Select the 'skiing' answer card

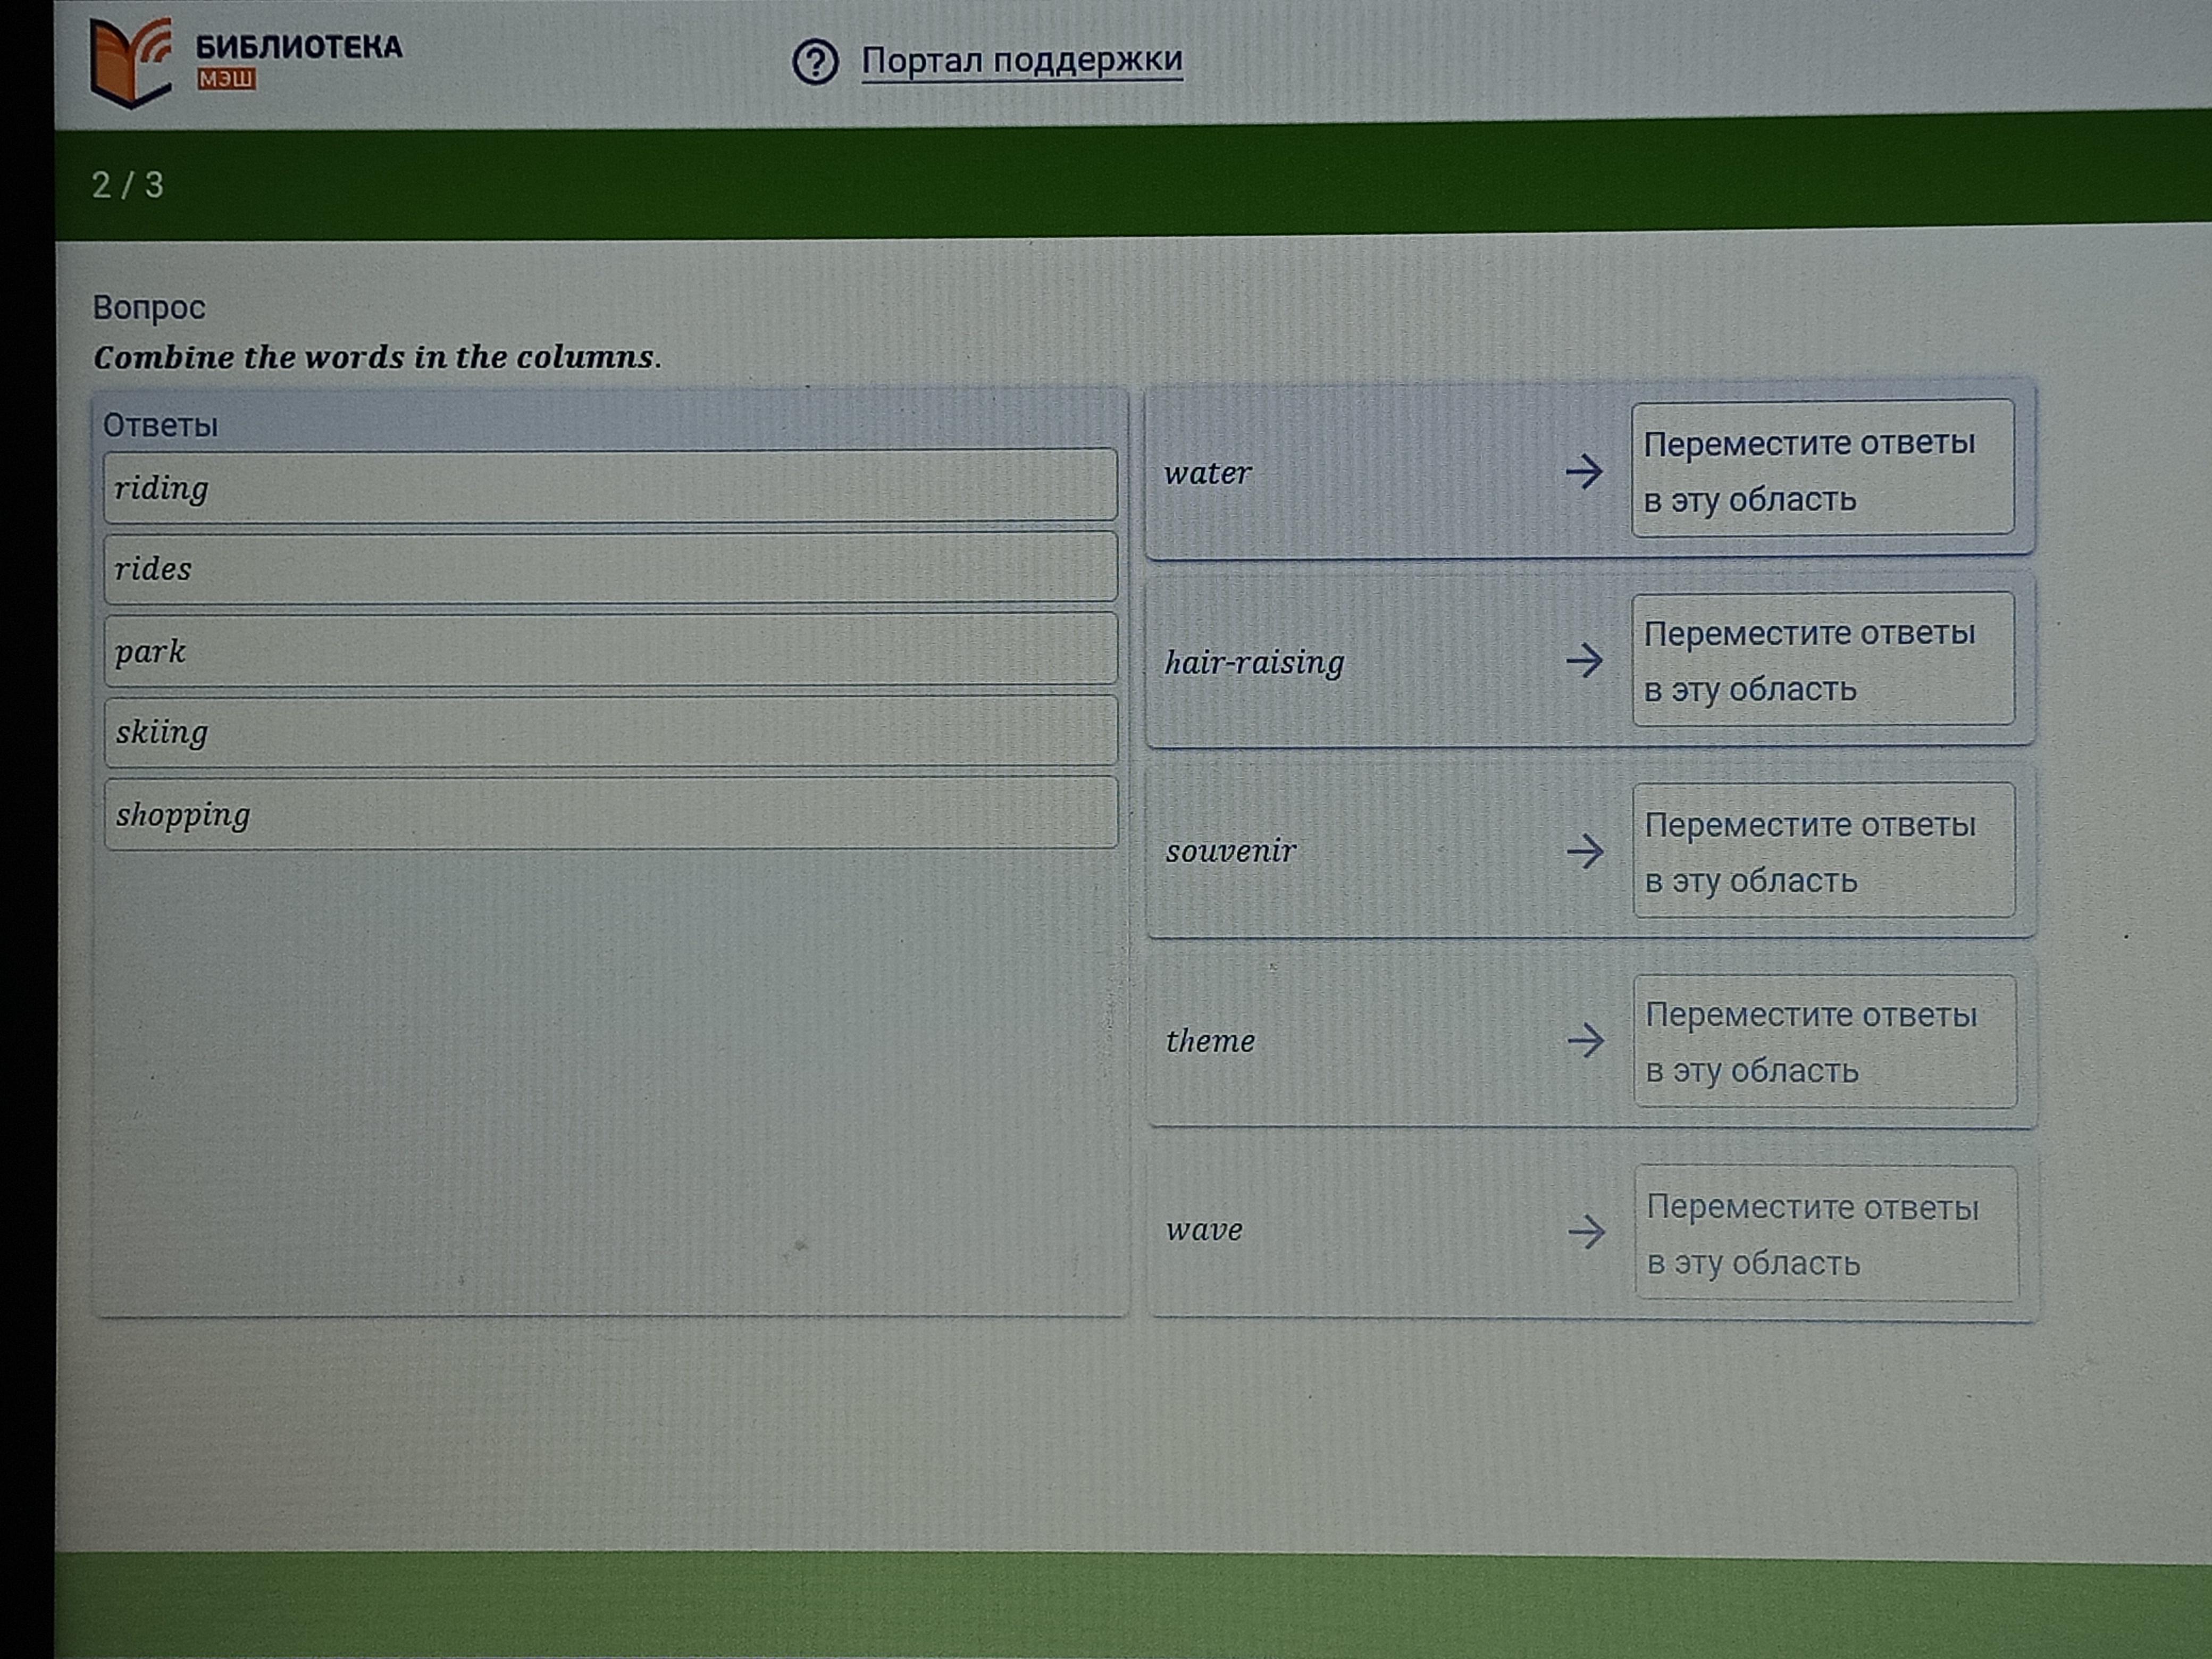click(x=610, y=732)
